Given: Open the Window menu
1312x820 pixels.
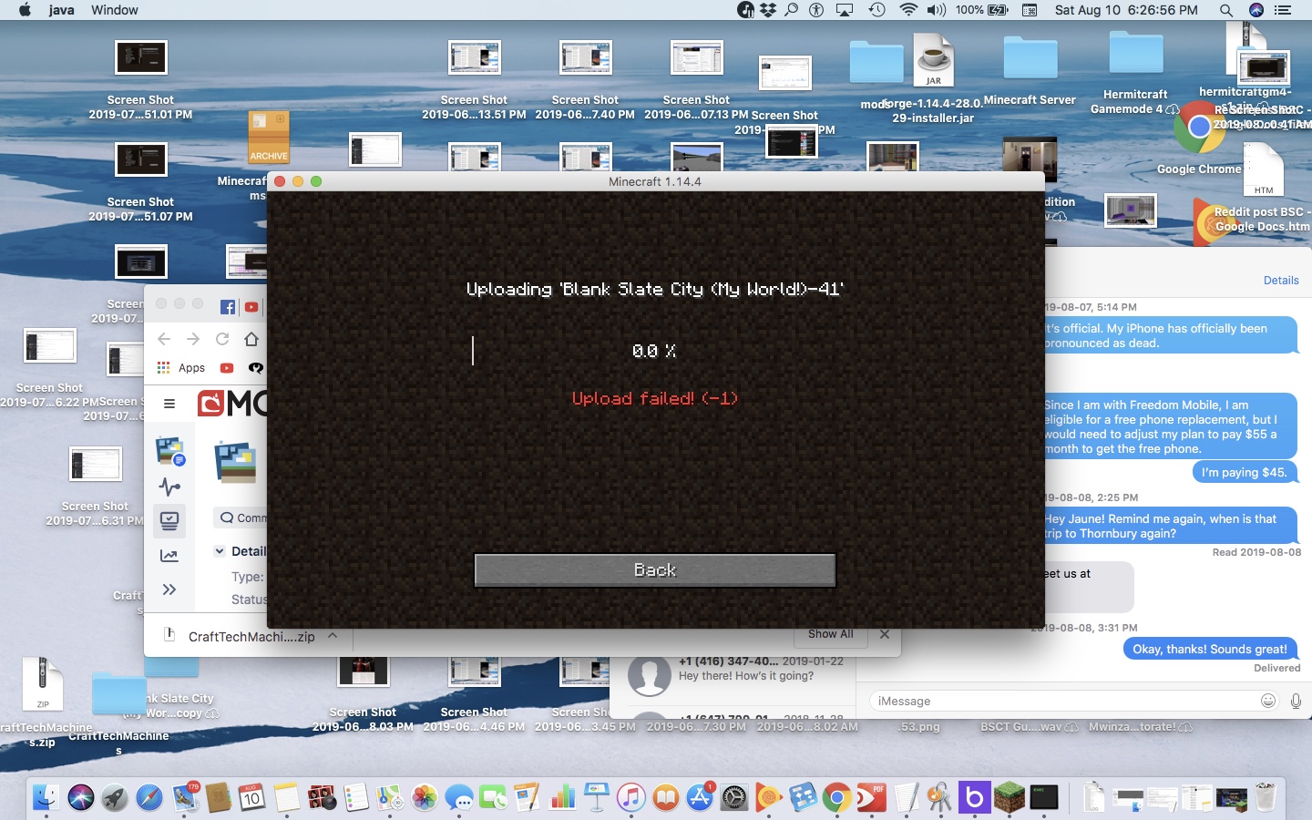Looking at the screenshot, I should click(115, 10).
